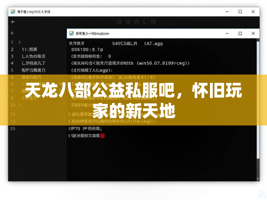Expand the chevron beside line 1

pos(20,42)
